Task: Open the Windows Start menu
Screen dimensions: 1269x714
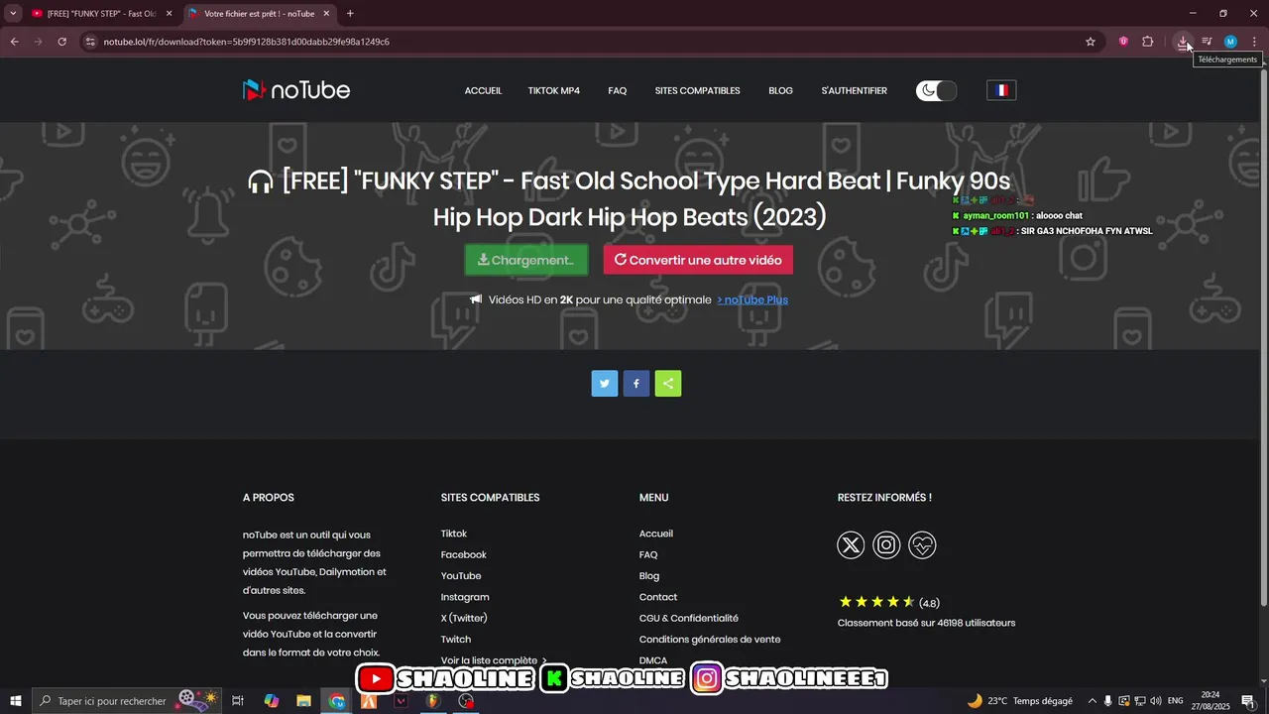Action: pyautogui.click(x=15, y=701)
